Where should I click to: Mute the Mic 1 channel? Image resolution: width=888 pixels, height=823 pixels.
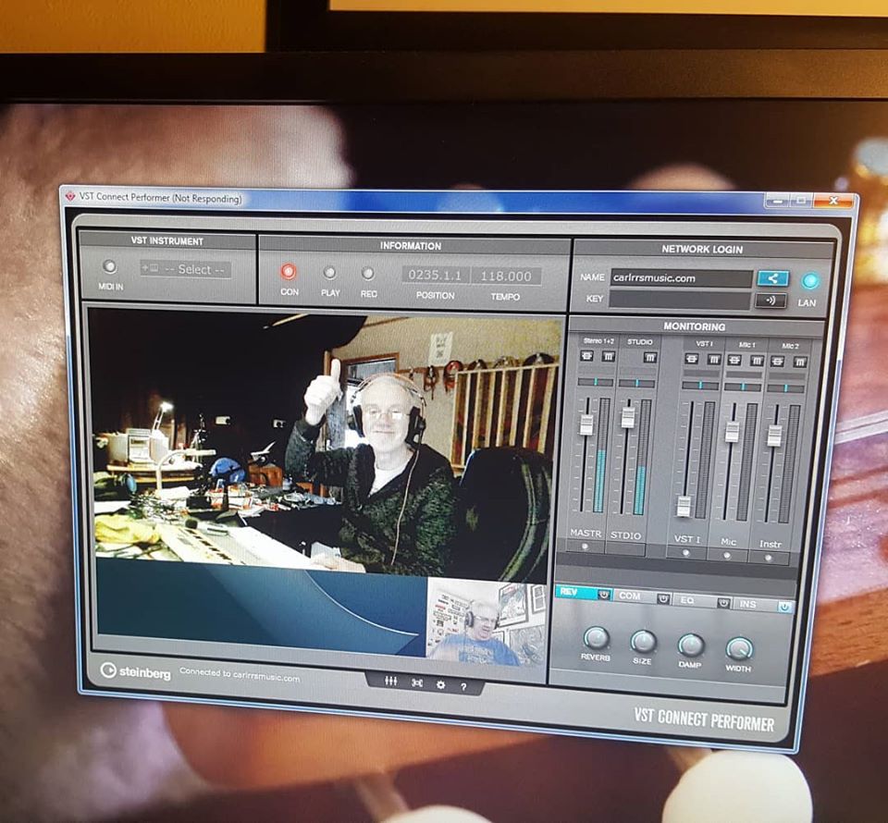[758, 361]
